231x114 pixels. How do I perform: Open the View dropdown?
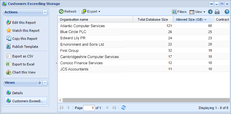[x=197, y=12]
